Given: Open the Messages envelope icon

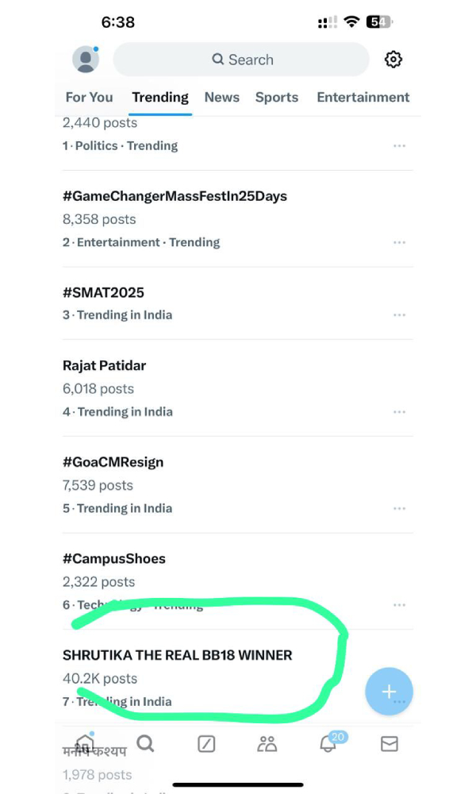Looking at the screenshot, I should coord(389,744).
